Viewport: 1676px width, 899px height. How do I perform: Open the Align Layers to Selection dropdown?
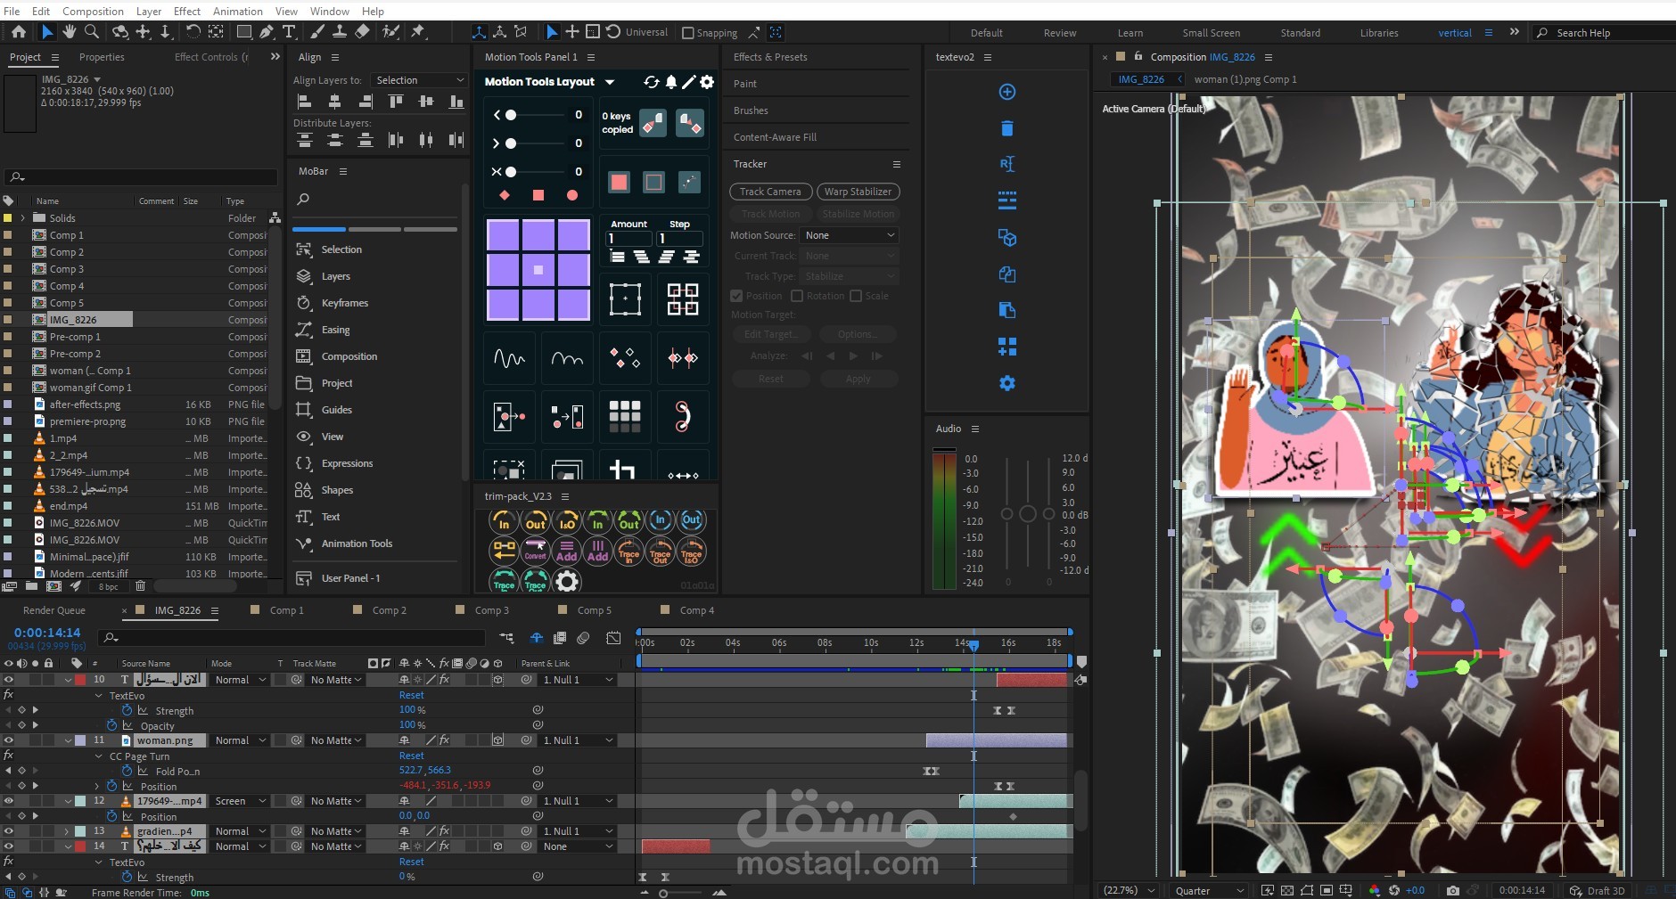pos(419,80)
